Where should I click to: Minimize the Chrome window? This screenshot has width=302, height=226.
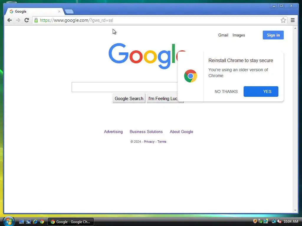click(x=274, y=6)
